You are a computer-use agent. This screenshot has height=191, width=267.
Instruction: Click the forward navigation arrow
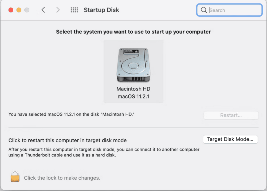58,10
